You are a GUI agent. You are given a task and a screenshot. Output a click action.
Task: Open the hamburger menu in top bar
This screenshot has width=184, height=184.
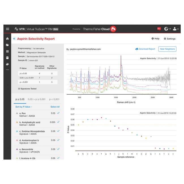pyautogui.click(x=7, y=29)
